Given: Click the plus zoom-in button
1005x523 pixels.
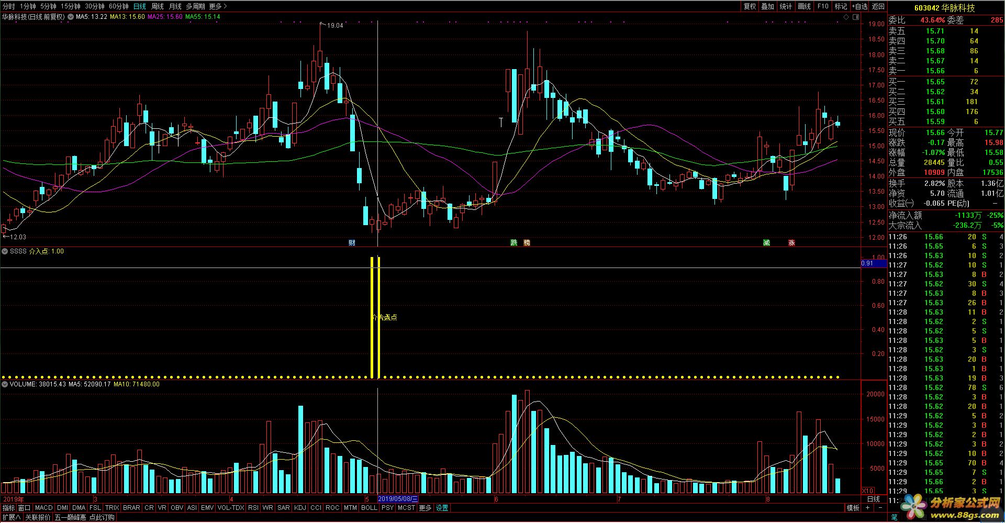Looking at the screenshot, I should pyautogui.click(x=867, y=508).
